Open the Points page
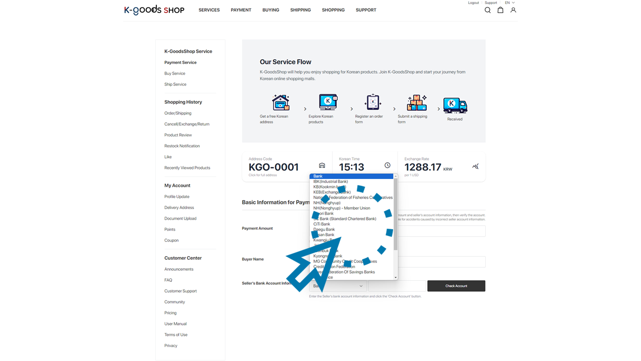641x361 pixels. (x=170, y=230)
